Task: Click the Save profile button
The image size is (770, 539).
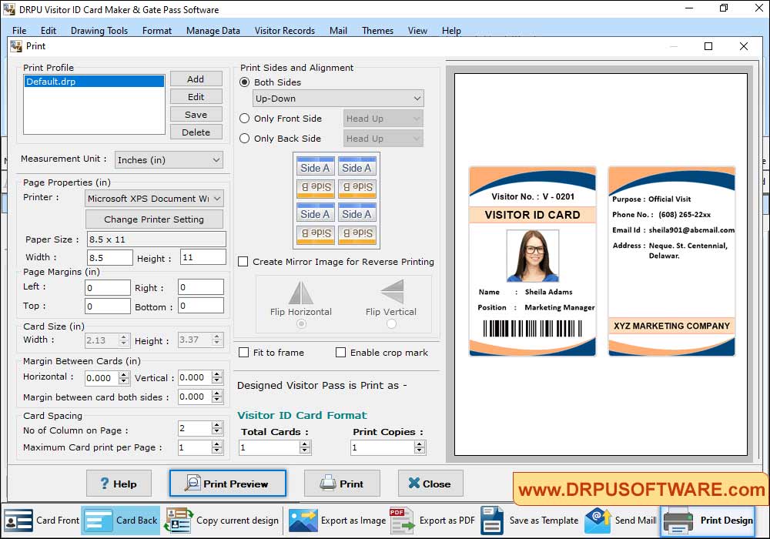Action: coord(196,115)
